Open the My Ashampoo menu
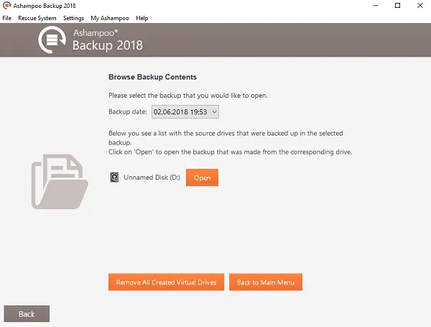Screen dimensions: 431x327 tap(110, 18)
